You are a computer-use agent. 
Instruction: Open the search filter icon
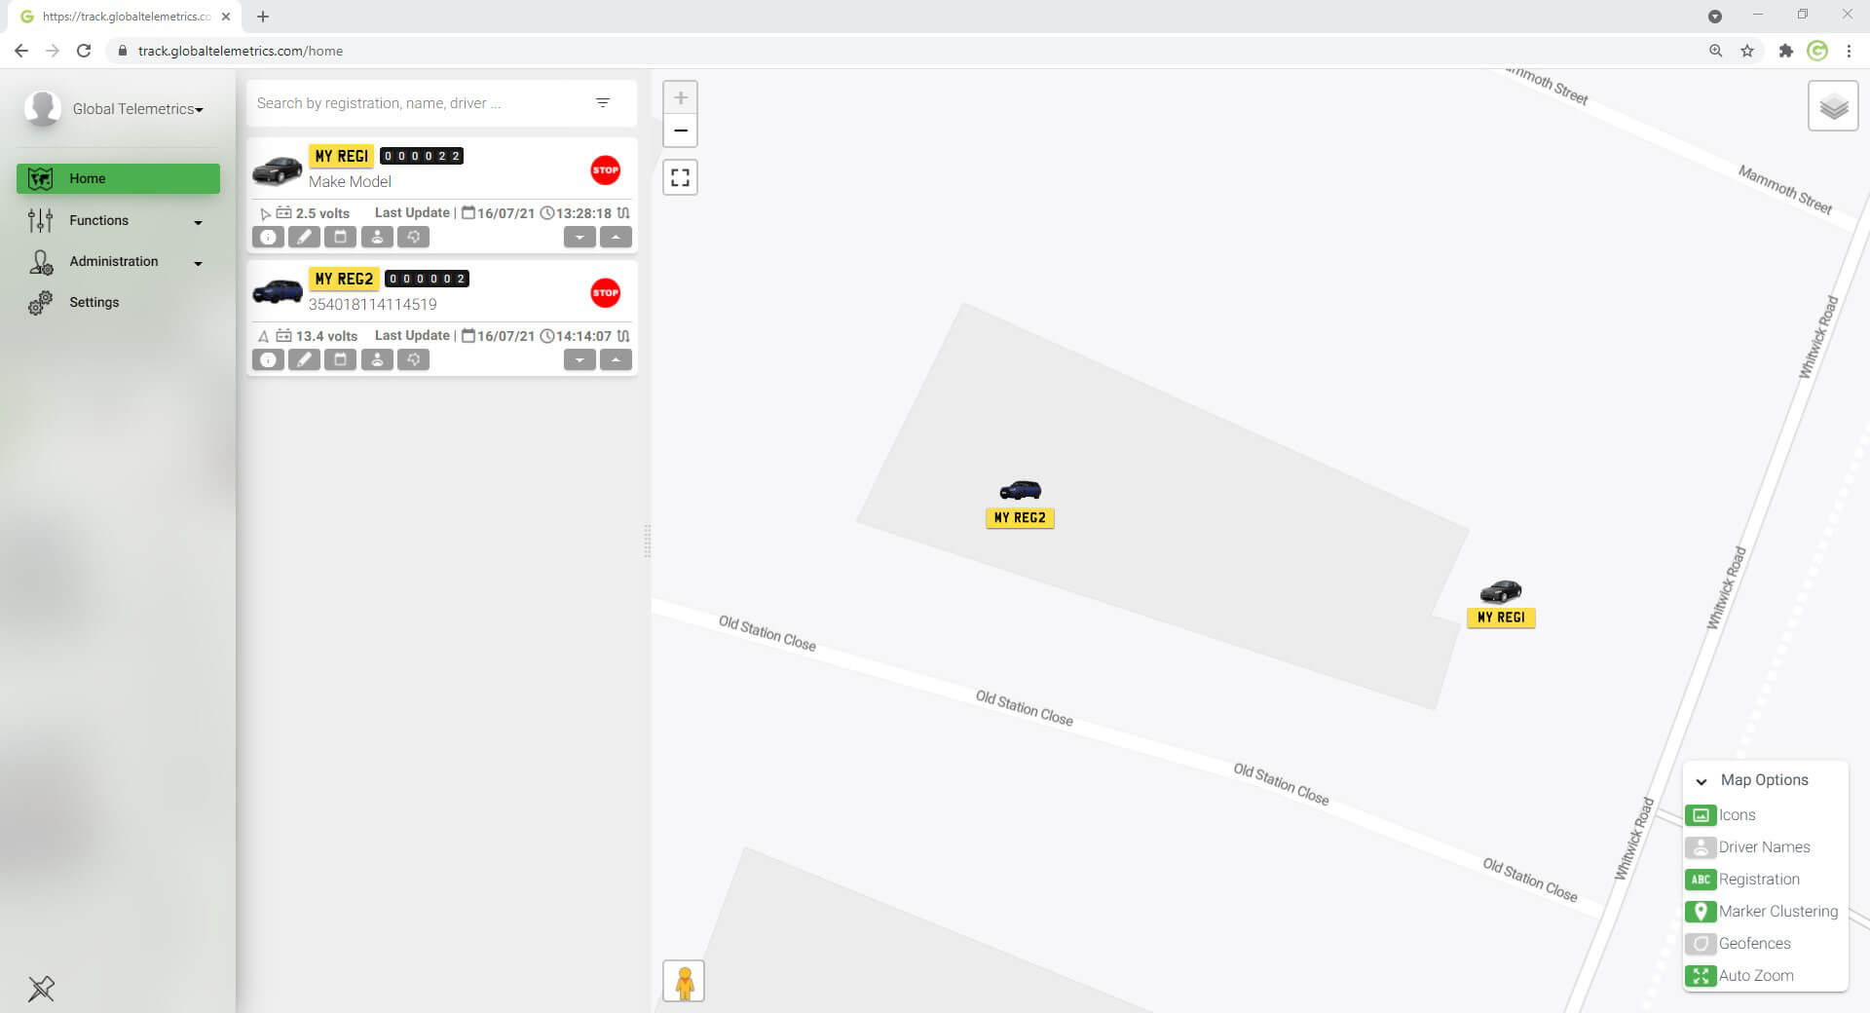[x=603, y=103]
